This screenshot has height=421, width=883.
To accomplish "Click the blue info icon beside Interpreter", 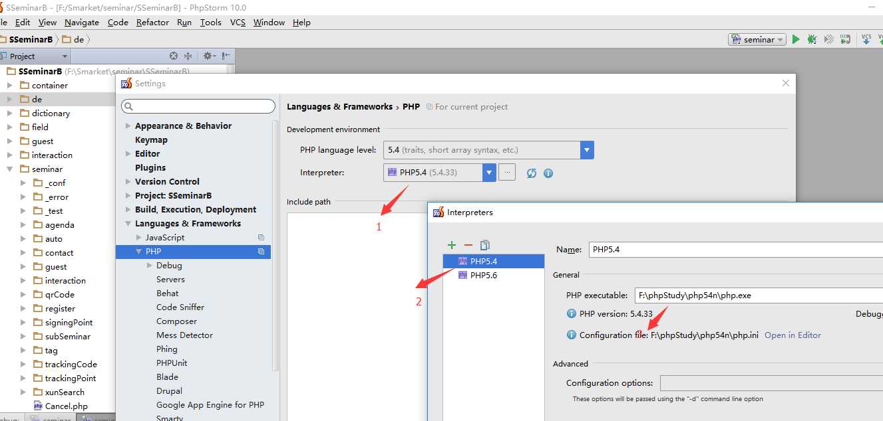I will [x=548, y=173].
